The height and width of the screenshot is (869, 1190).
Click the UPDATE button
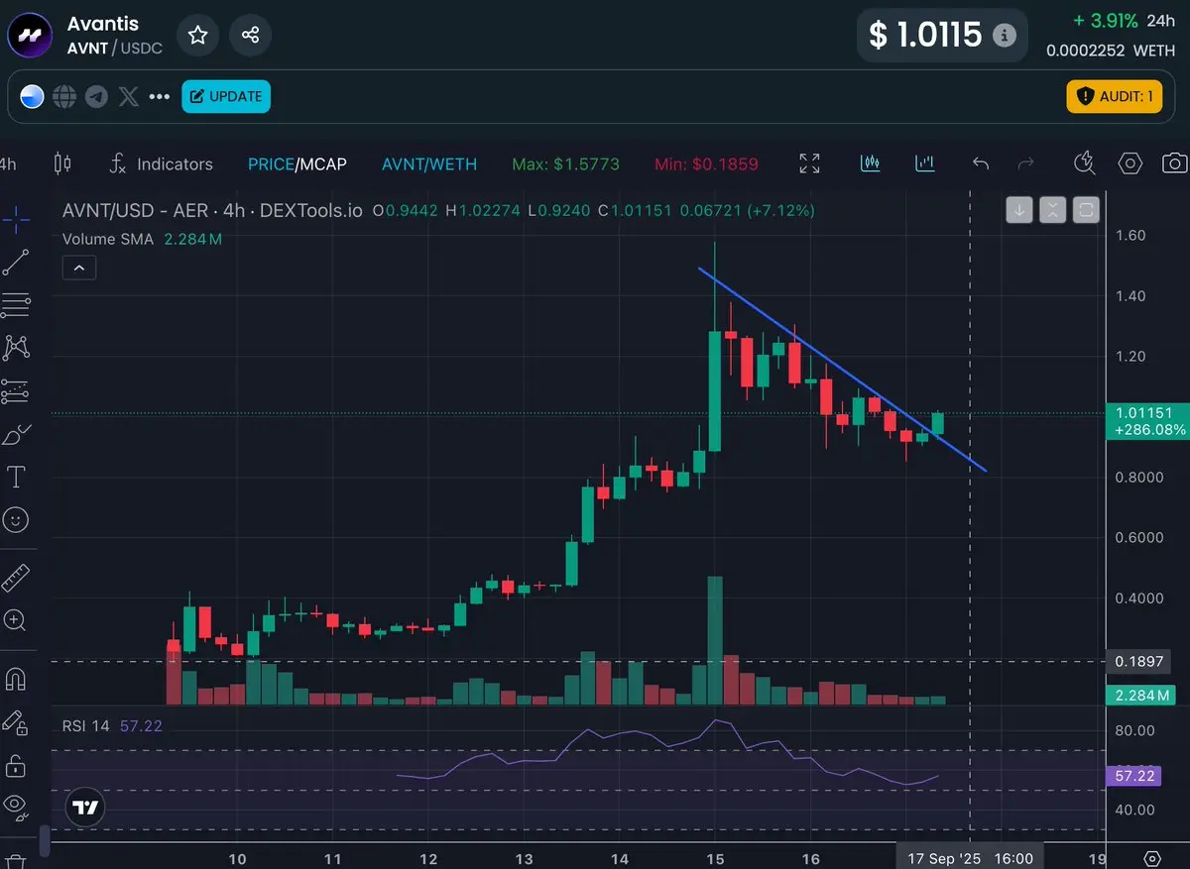click(x=226, y=96)
